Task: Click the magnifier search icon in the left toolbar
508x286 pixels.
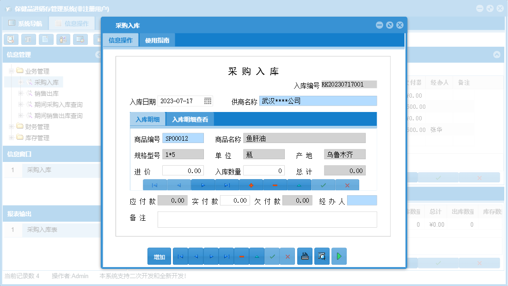Action: [x=11, y=39]
